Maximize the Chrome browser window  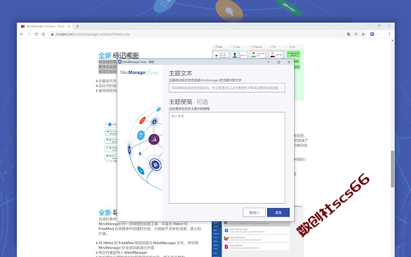[379, 26]
